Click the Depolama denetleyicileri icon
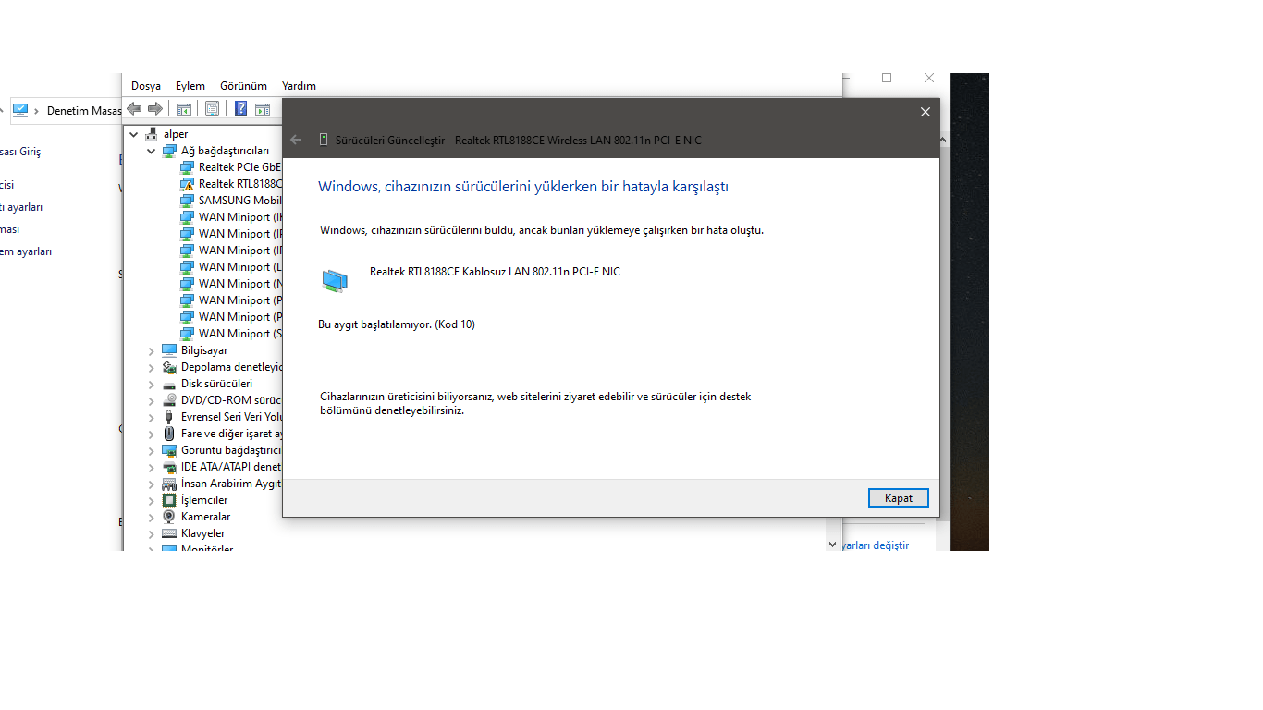 pos(169,367)
